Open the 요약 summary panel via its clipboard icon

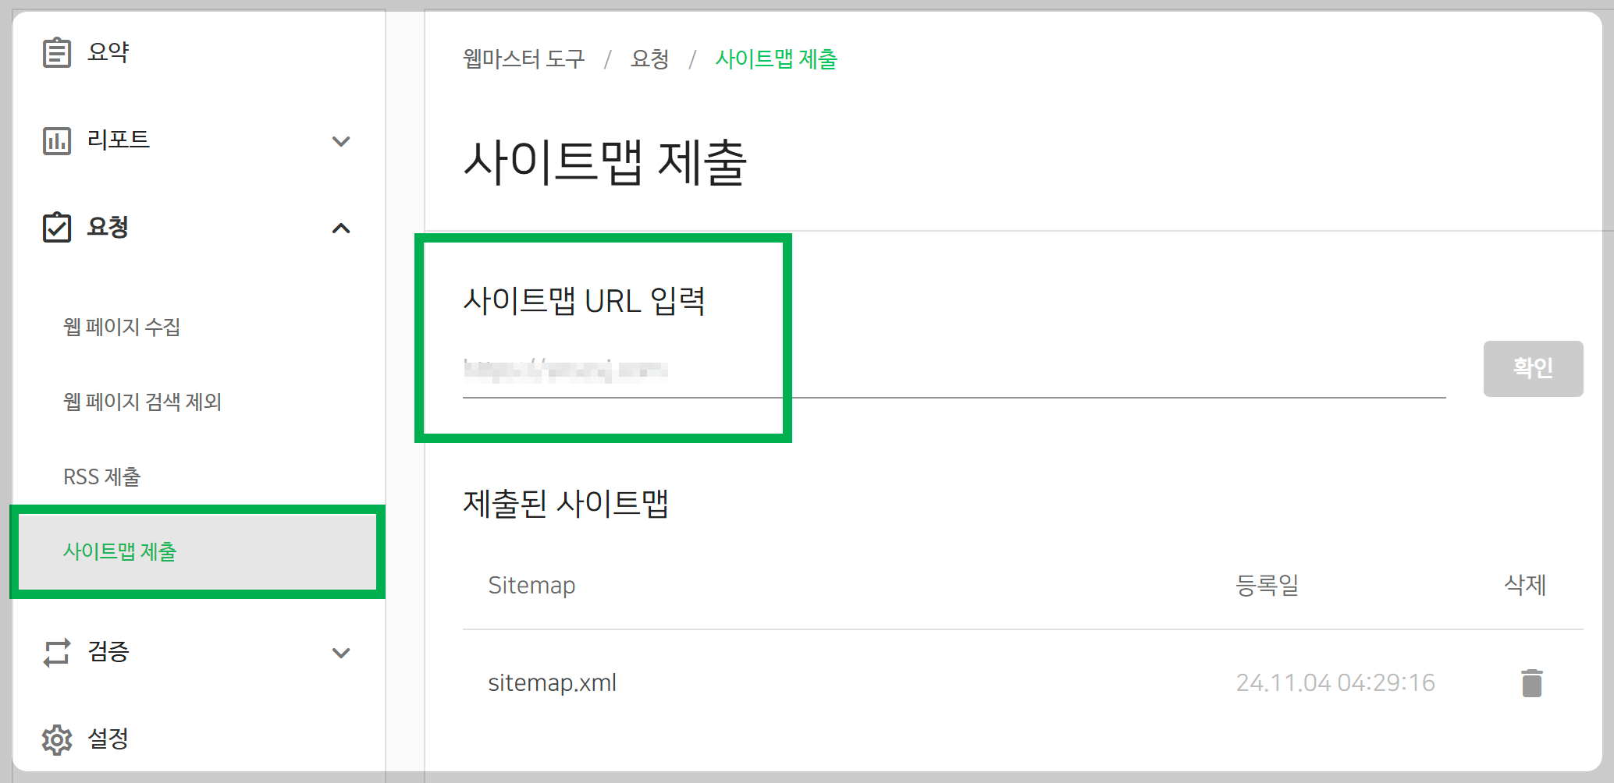click(x=55, y=51)
